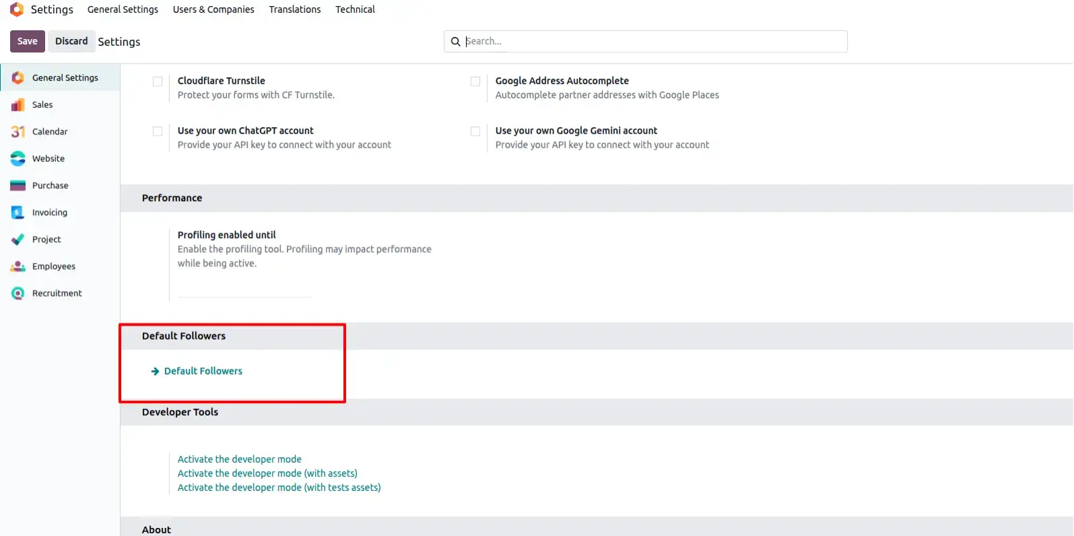Click the Profiling enabled until date field
The image size is (1074, 536).
click(x=245, y=289)
